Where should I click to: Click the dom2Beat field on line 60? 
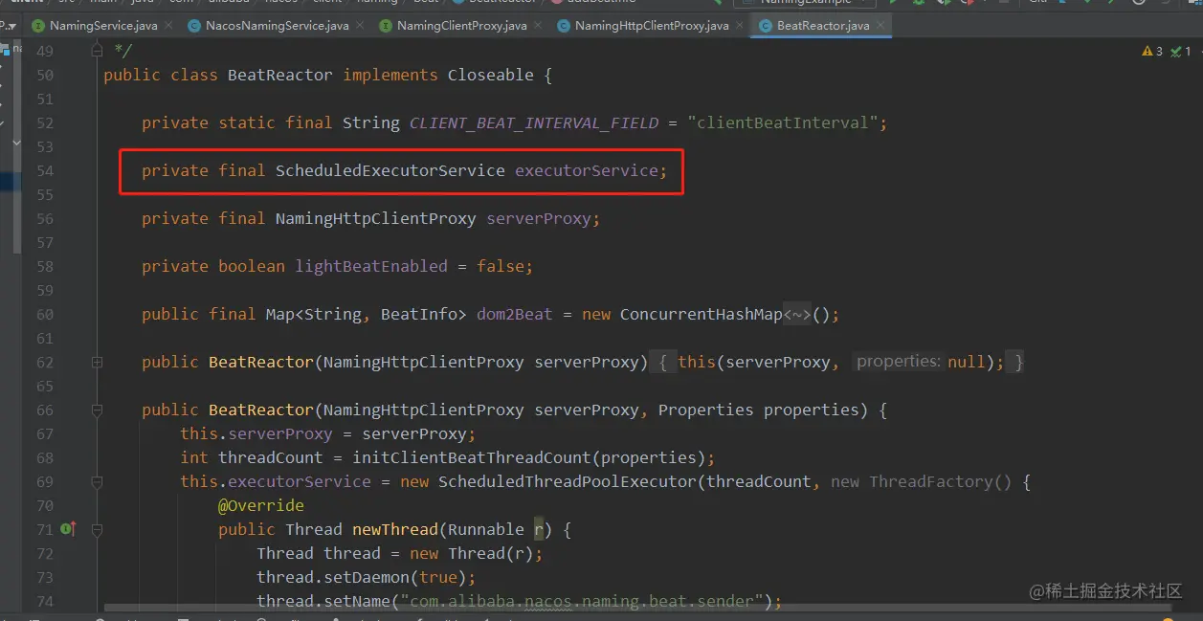515,314
